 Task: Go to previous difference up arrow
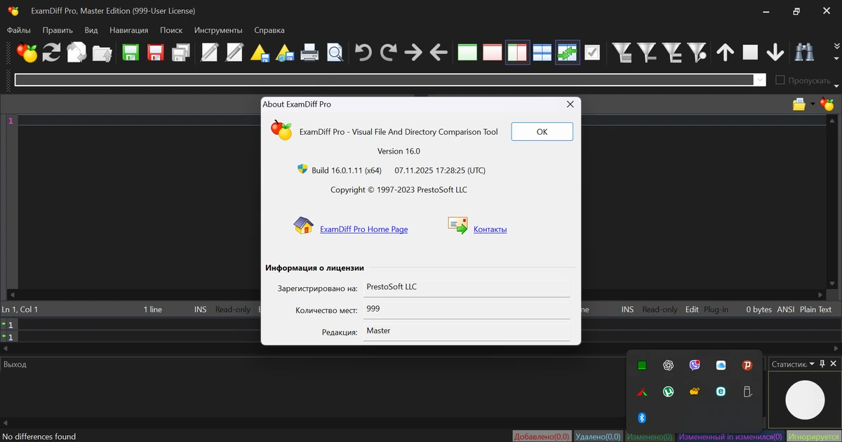point(725,53)
